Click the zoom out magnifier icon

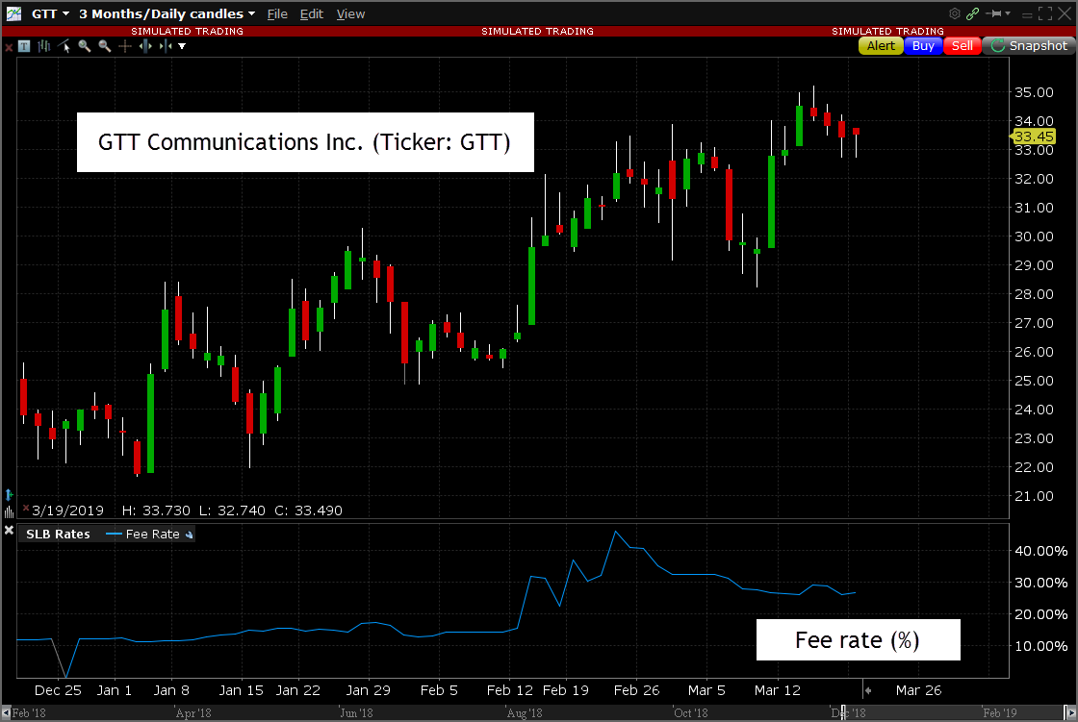(105, 46)
